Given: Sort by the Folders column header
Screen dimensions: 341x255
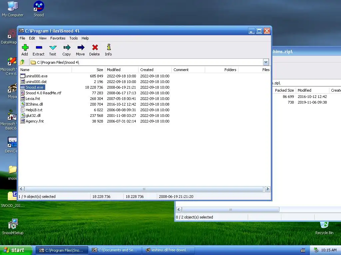Looking at the screenshot, I should [x=221, y=70].
